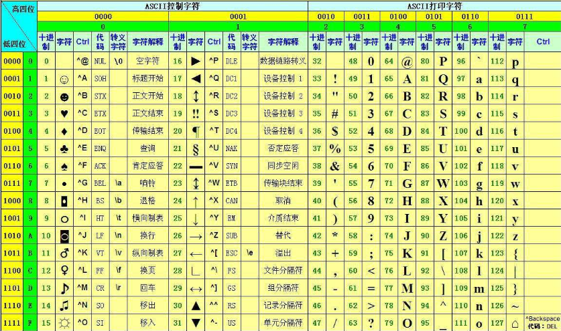Click the "否定应答" description
Viewport: 561px width, 331px height.
click(x=283, y=148)
